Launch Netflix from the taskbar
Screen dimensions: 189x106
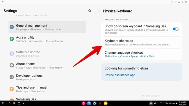[x=100, y=103]
